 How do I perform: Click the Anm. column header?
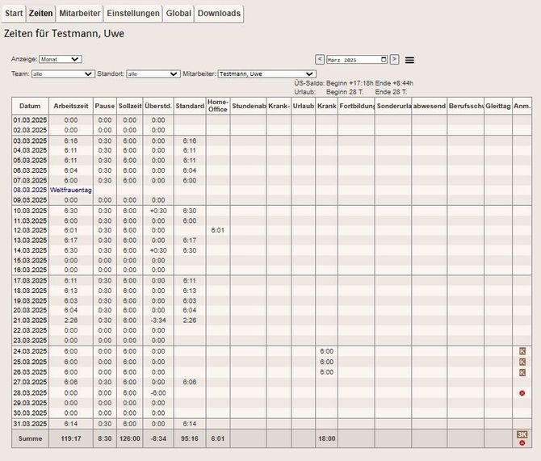522,106
